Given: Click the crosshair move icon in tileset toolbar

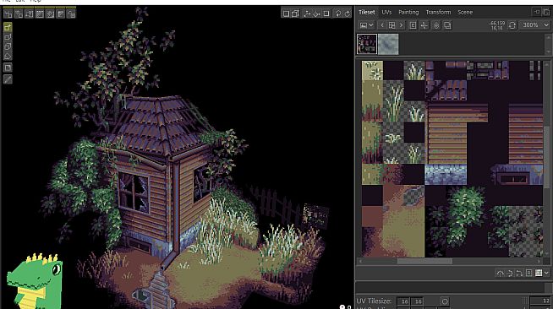Looking at the screenshot, I should tap(424, 25).
